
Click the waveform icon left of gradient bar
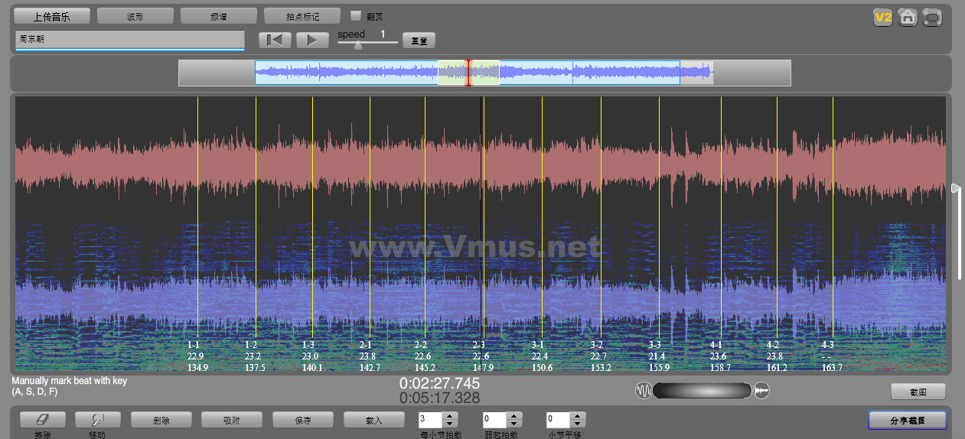click(644, 391)
